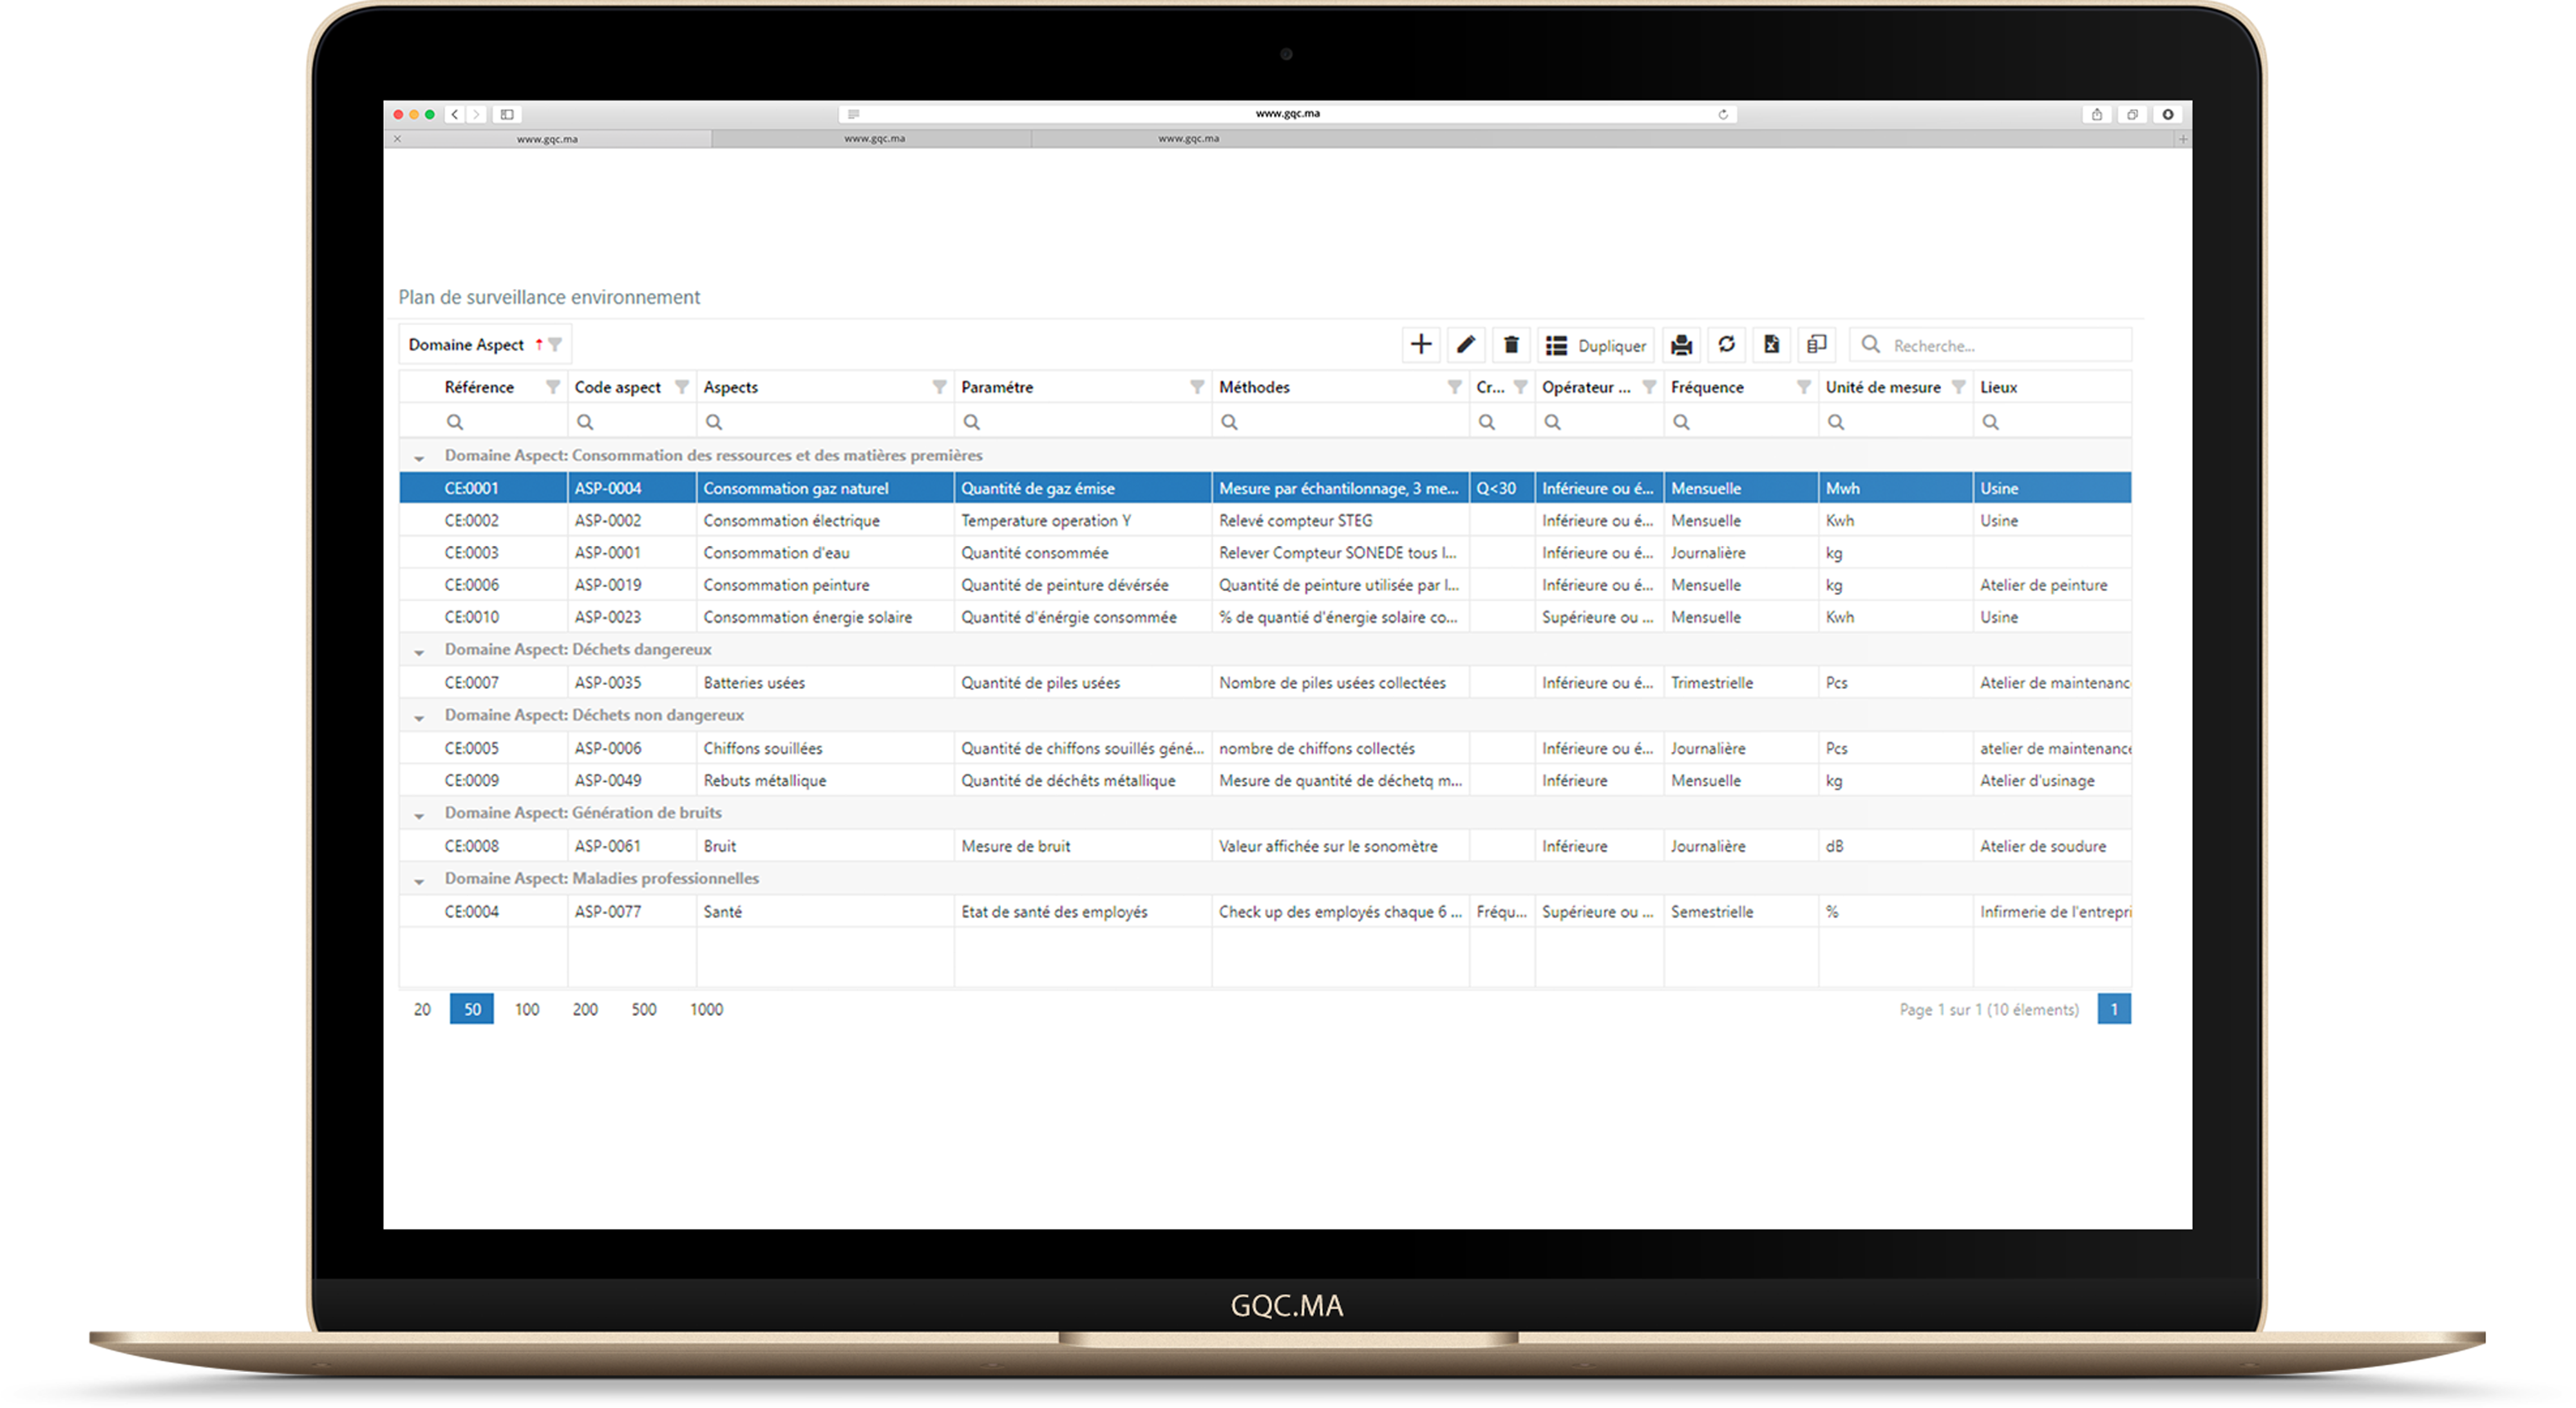
Task: Collapse the Génération de bruits group
Action: click(419, 815)
